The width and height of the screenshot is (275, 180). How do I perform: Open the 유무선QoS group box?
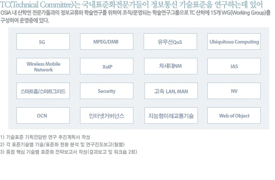170,42
